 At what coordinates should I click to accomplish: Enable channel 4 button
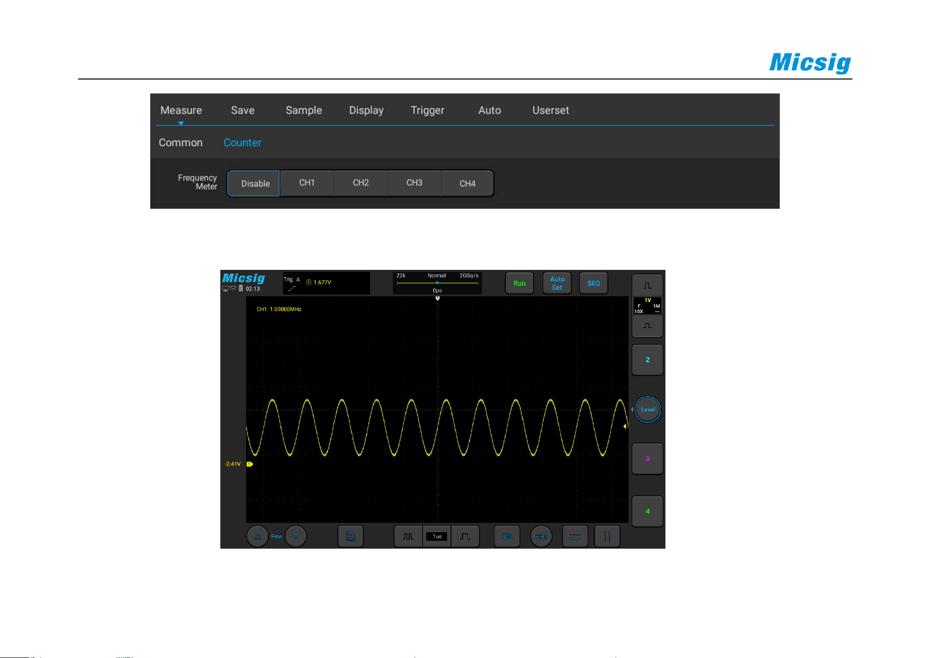pyautogui.click(x=647, y=511)
